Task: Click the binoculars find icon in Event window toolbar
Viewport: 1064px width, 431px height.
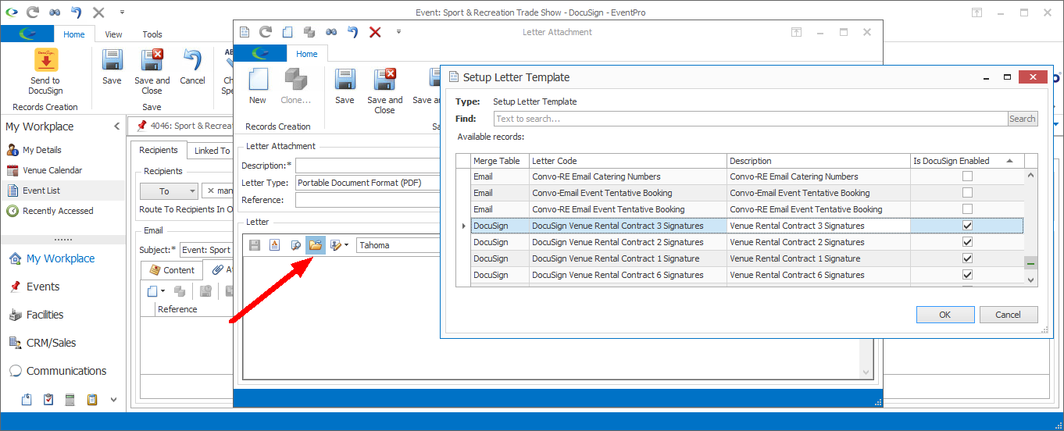Action: (x=54, y=12)
